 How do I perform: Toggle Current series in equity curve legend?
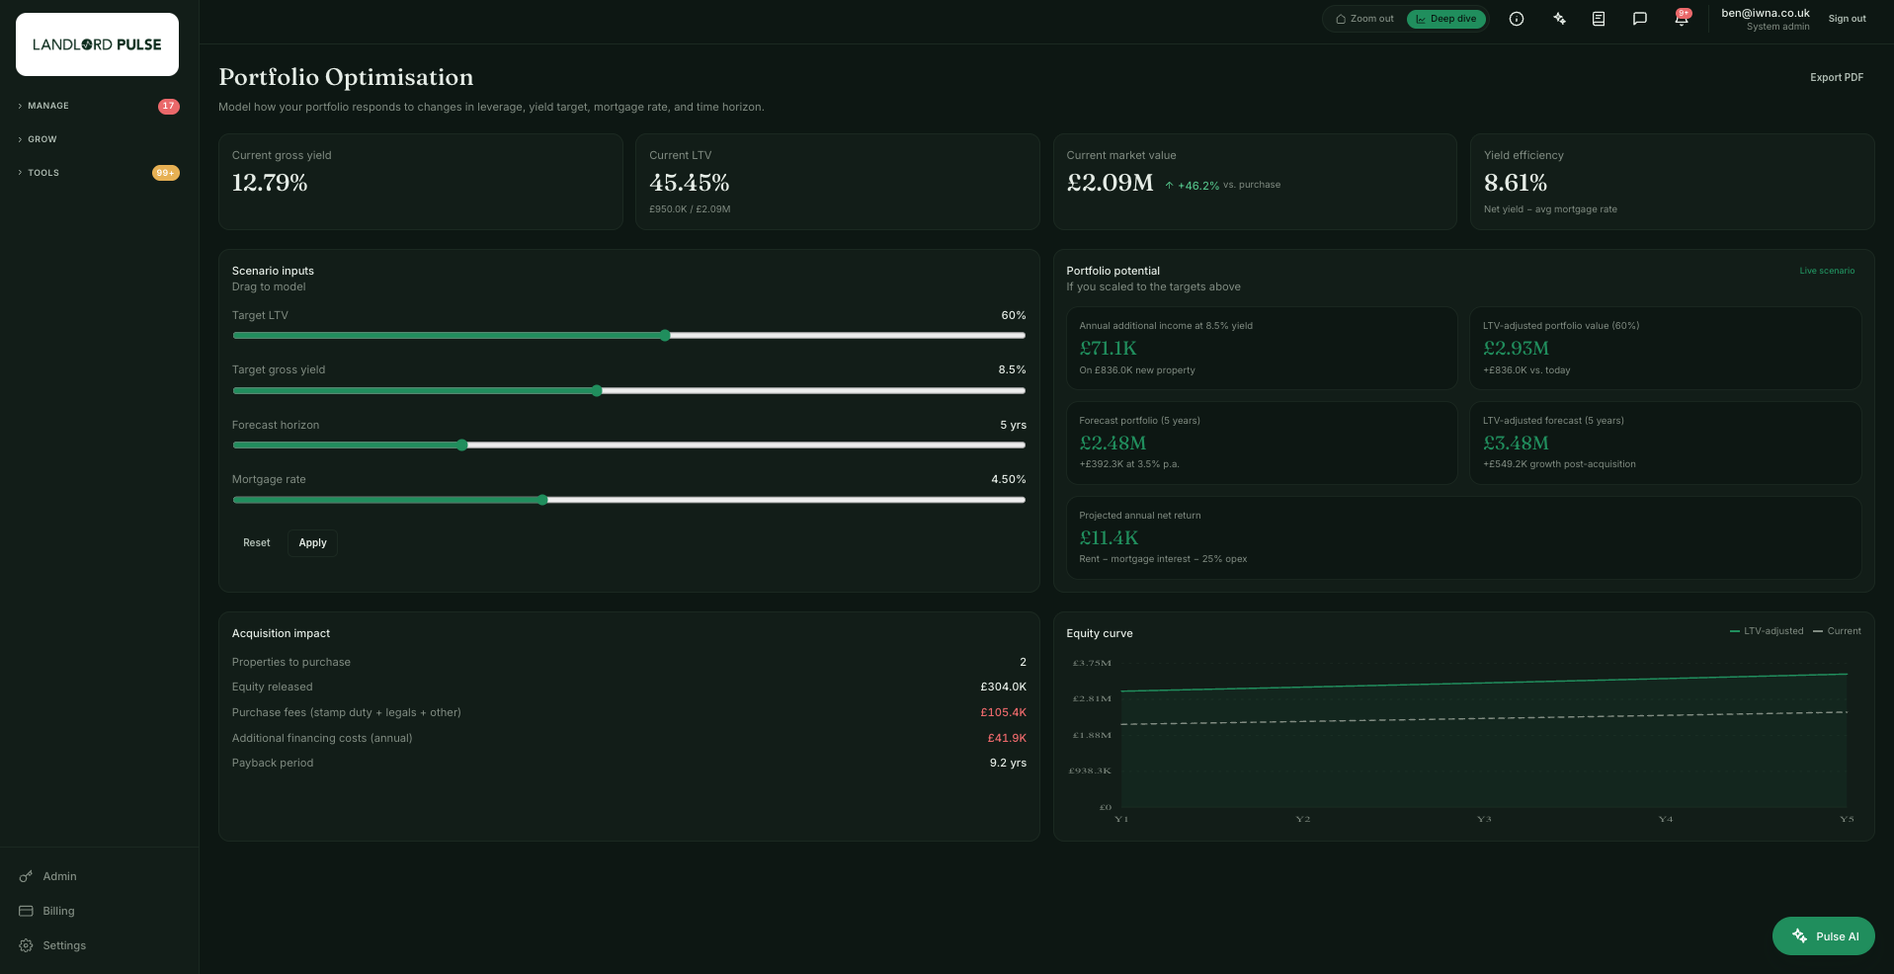tap(1838, 631)
